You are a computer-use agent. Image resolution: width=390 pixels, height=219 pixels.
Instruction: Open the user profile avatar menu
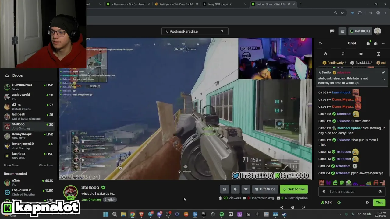(x=378, y=31)
